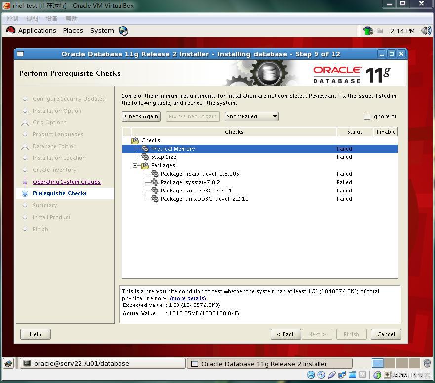The width and height of the screenshot is (435, 383).
Task: Click the gear icon beside Physical Memory
Action: (x=145, y=149)
